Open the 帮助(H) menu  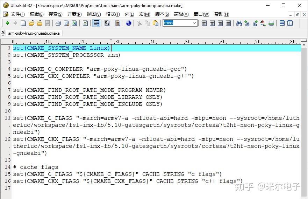pos(222,14)
